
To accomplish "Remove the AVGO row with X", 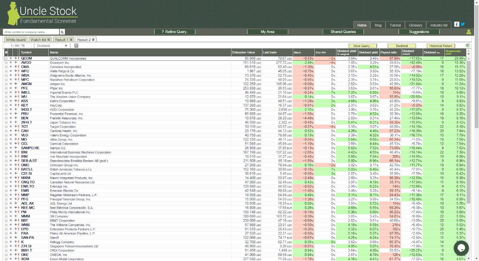I will point(11,62).
